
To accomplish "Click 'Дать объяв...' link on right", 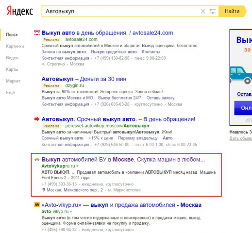I will (x=240, y=138).
